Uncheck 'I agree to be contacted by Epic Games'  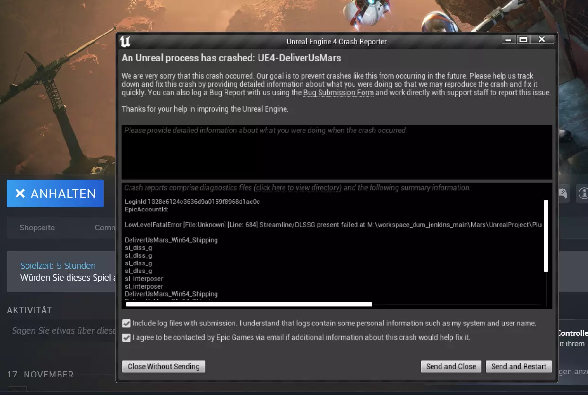[x=126, y=338]
